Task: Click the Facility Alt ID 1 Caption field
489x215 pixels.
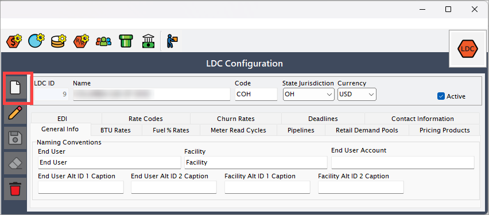Action: tap(267, 187)
